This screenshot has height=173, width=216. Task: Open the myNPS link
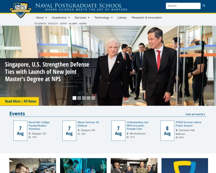[x=83, y=23]
